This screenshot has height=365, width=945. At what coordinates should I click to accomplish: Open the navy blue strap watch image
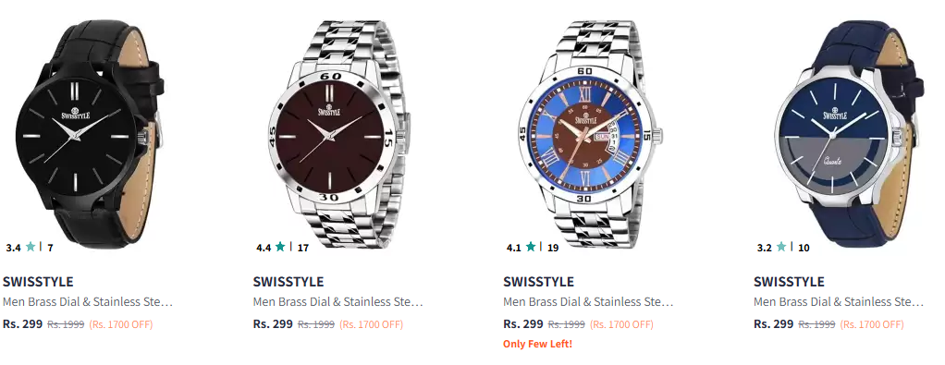tap(849, 134)
